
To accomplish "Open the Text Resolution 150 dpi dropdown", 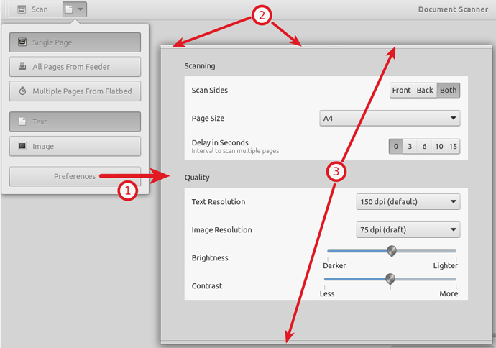I will point(408,202).
